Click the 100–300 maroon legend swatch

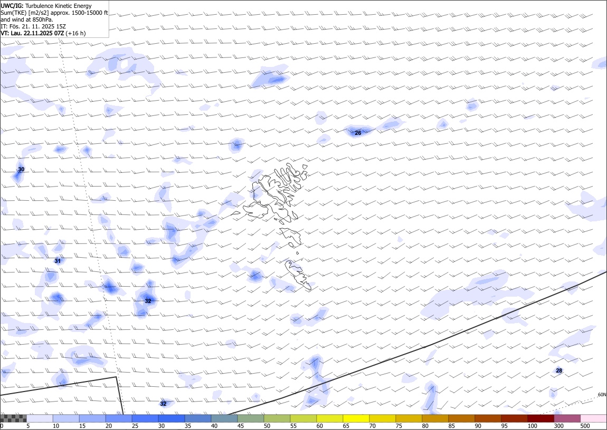[540, 418]
